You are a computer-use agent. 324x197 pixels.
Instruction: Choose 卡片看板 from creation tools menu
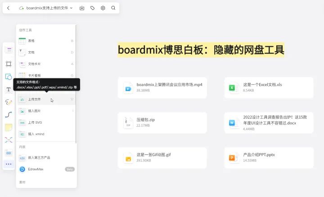point(46,75)
